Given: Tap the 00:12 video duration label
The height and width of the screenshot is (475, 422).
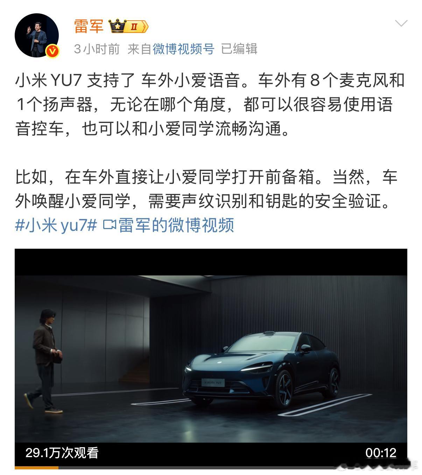Looking at the screenshot, I should 381,453.
